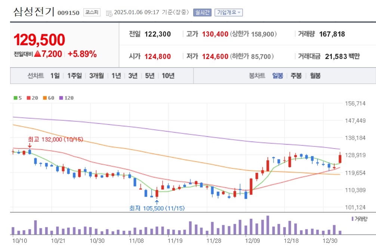This screenshot has height=248, width=376.
Task: Click the purple 거래량 legend marker
Action: (x=352, y=219)
